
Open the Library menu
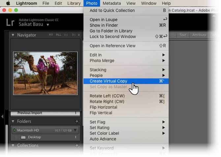tap(74, 3)
